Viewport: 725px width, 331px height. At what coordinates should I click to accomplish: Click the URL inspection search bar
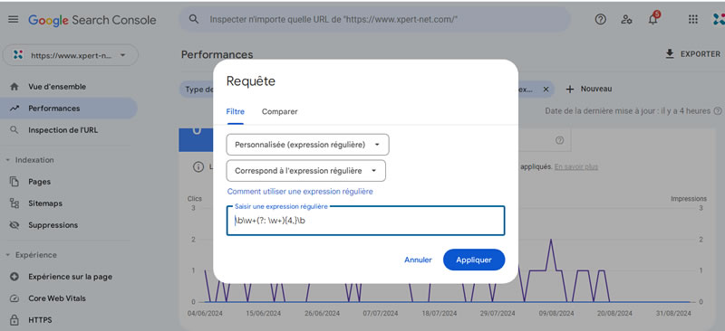click(374, 19)
